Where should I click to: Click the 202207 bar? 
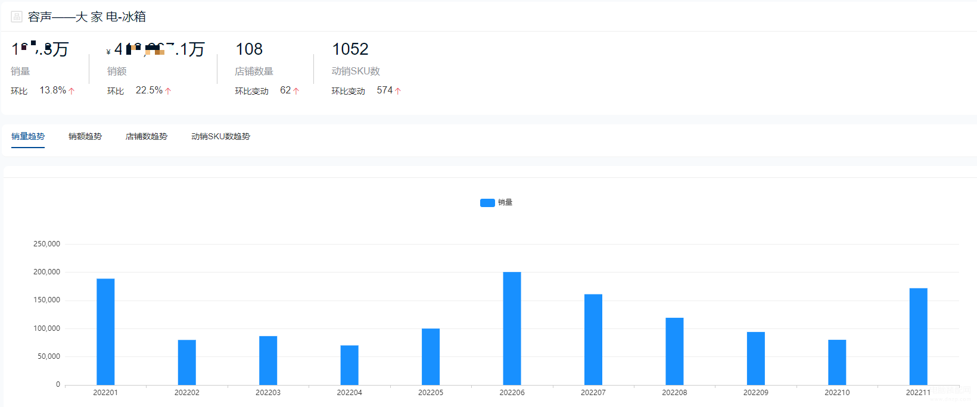[593, 339]
